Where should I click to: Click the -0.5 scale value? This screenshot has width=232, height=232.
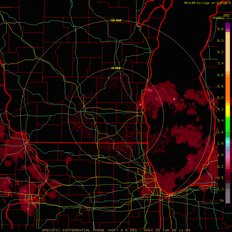coord(220,178)
